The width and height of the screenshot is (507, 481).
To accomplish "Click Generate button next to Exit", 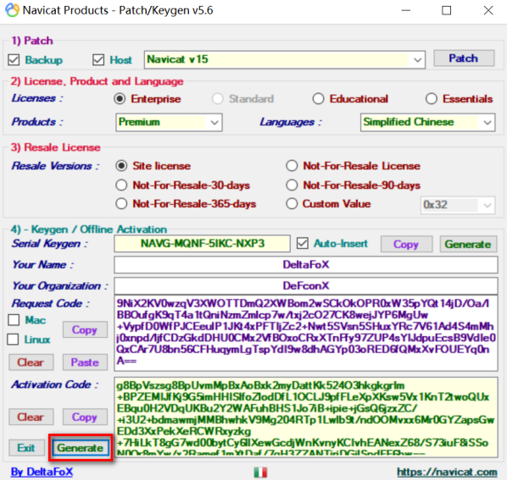I will click(81, 448).
